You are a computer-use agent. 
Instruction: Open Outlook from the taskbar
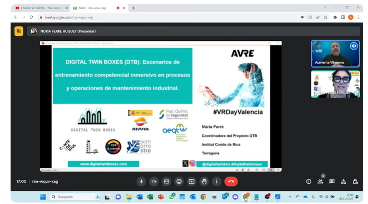tap(193, 197)
